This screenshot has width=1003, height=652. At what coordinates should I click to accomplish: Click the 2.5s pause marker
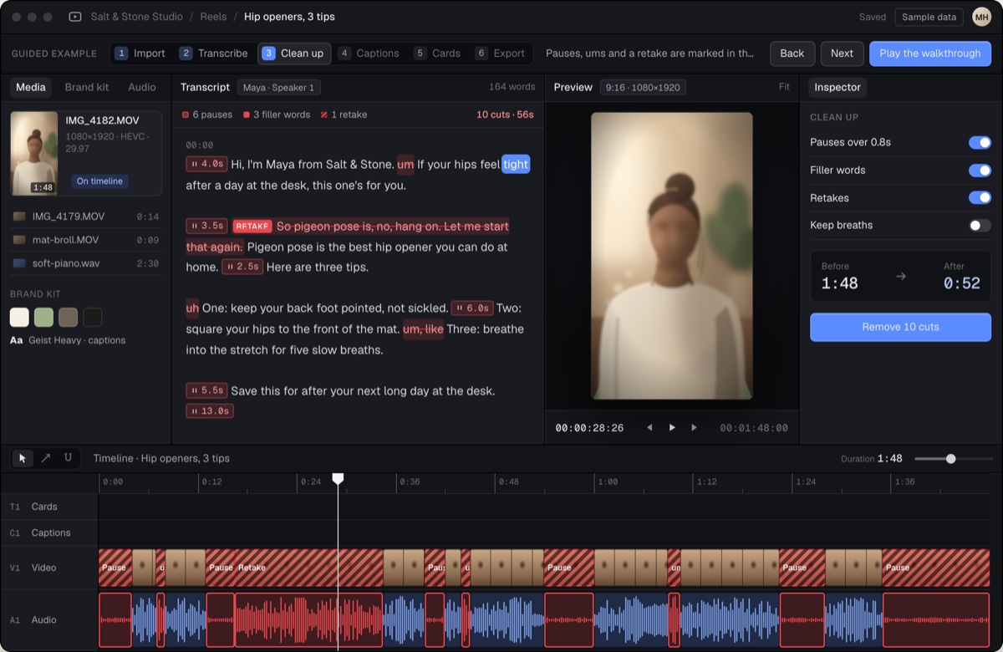[242, 267]
